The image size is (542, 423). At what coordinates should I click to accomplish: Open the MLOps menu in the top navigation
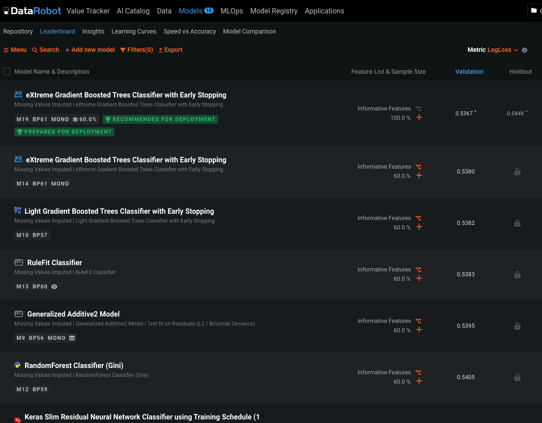point(231,11)
